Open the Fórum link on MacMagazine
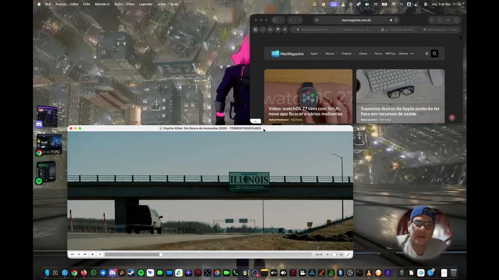 coord(378,54)
